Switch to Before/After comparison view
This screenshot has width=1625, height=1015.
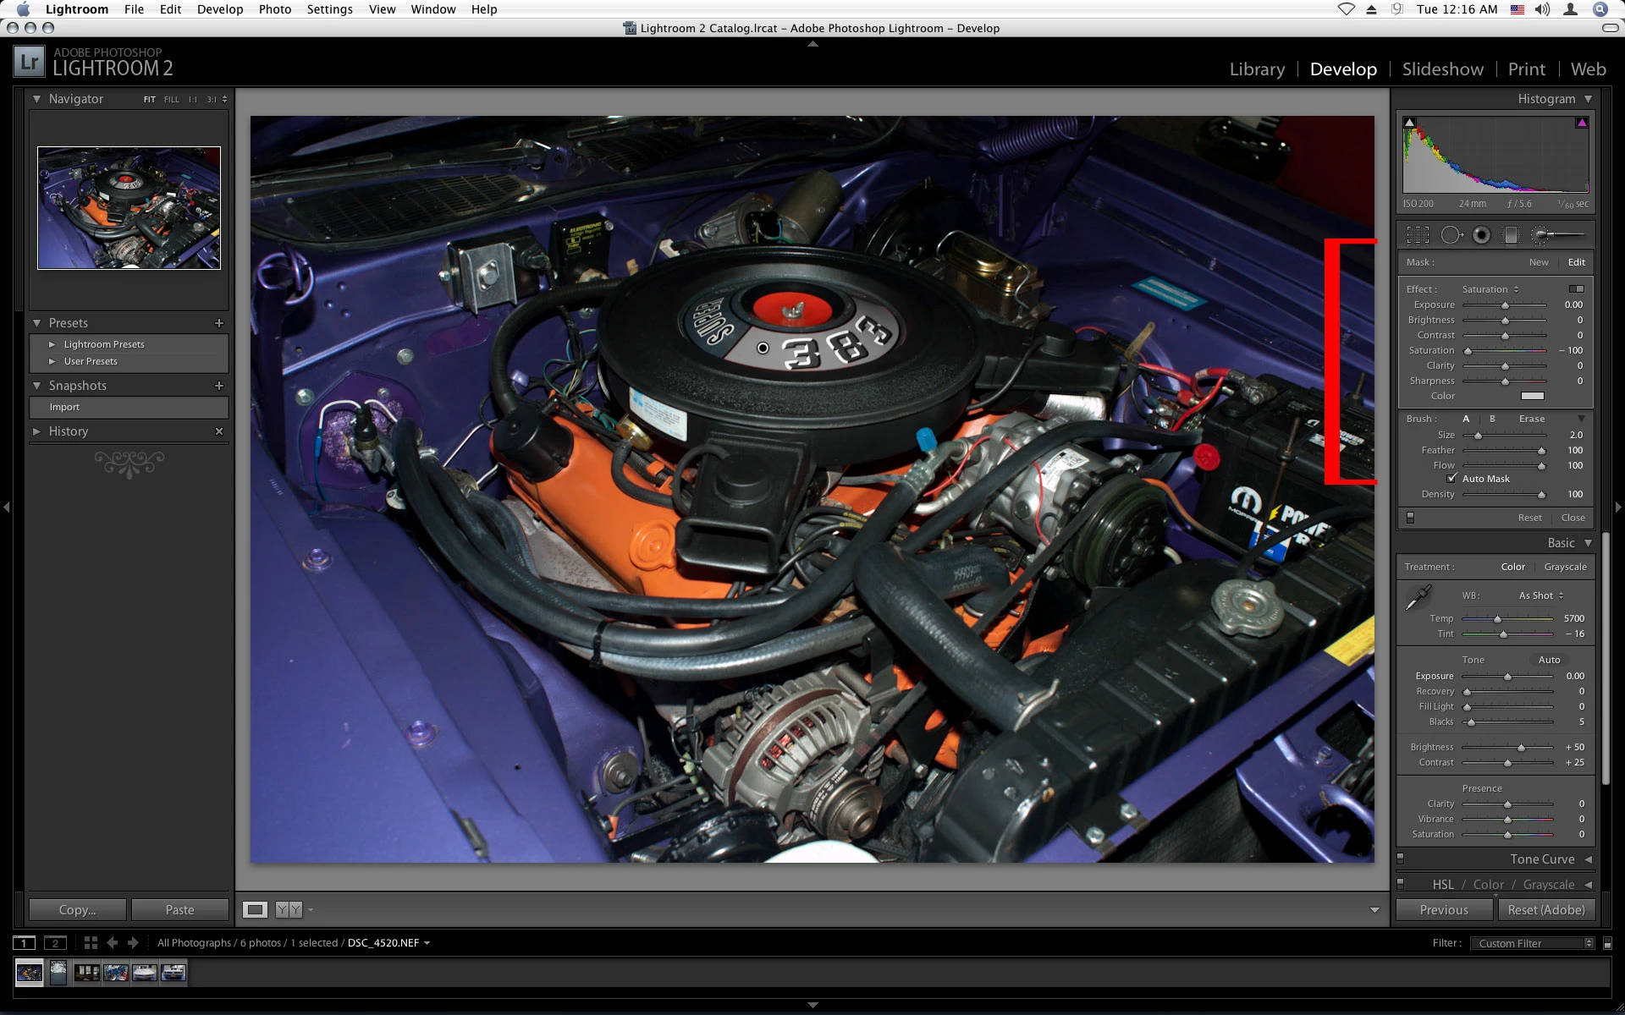[x=289, y=909]
